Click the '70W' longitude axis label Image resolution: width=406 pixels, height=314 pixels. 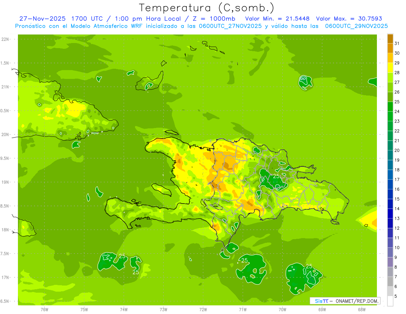(282, 309)
